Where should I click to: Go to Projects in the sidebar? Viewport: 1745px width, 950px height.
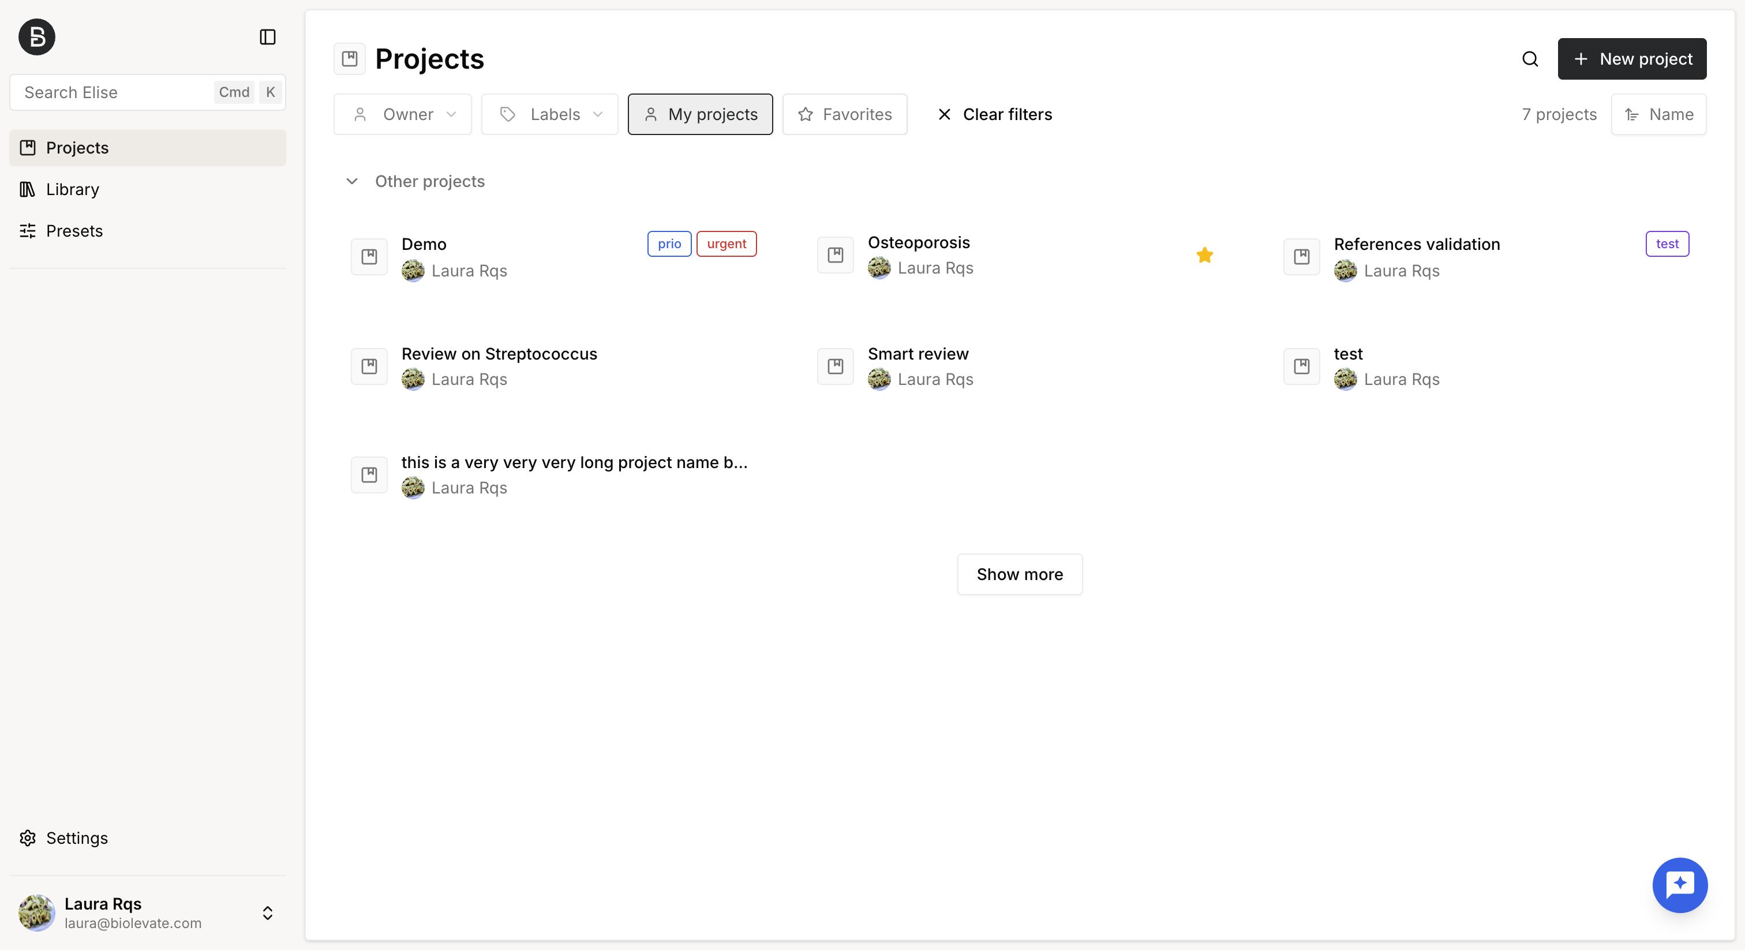[x=148, y=148]
